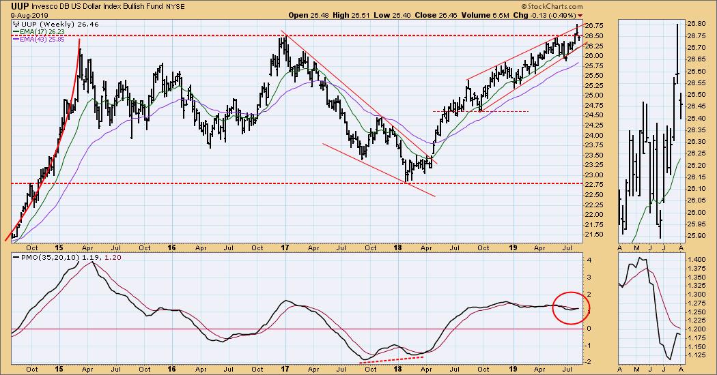717x375 pixels.
Task: Open the StockCharts.com copyright link
Action: pos(552,6)
